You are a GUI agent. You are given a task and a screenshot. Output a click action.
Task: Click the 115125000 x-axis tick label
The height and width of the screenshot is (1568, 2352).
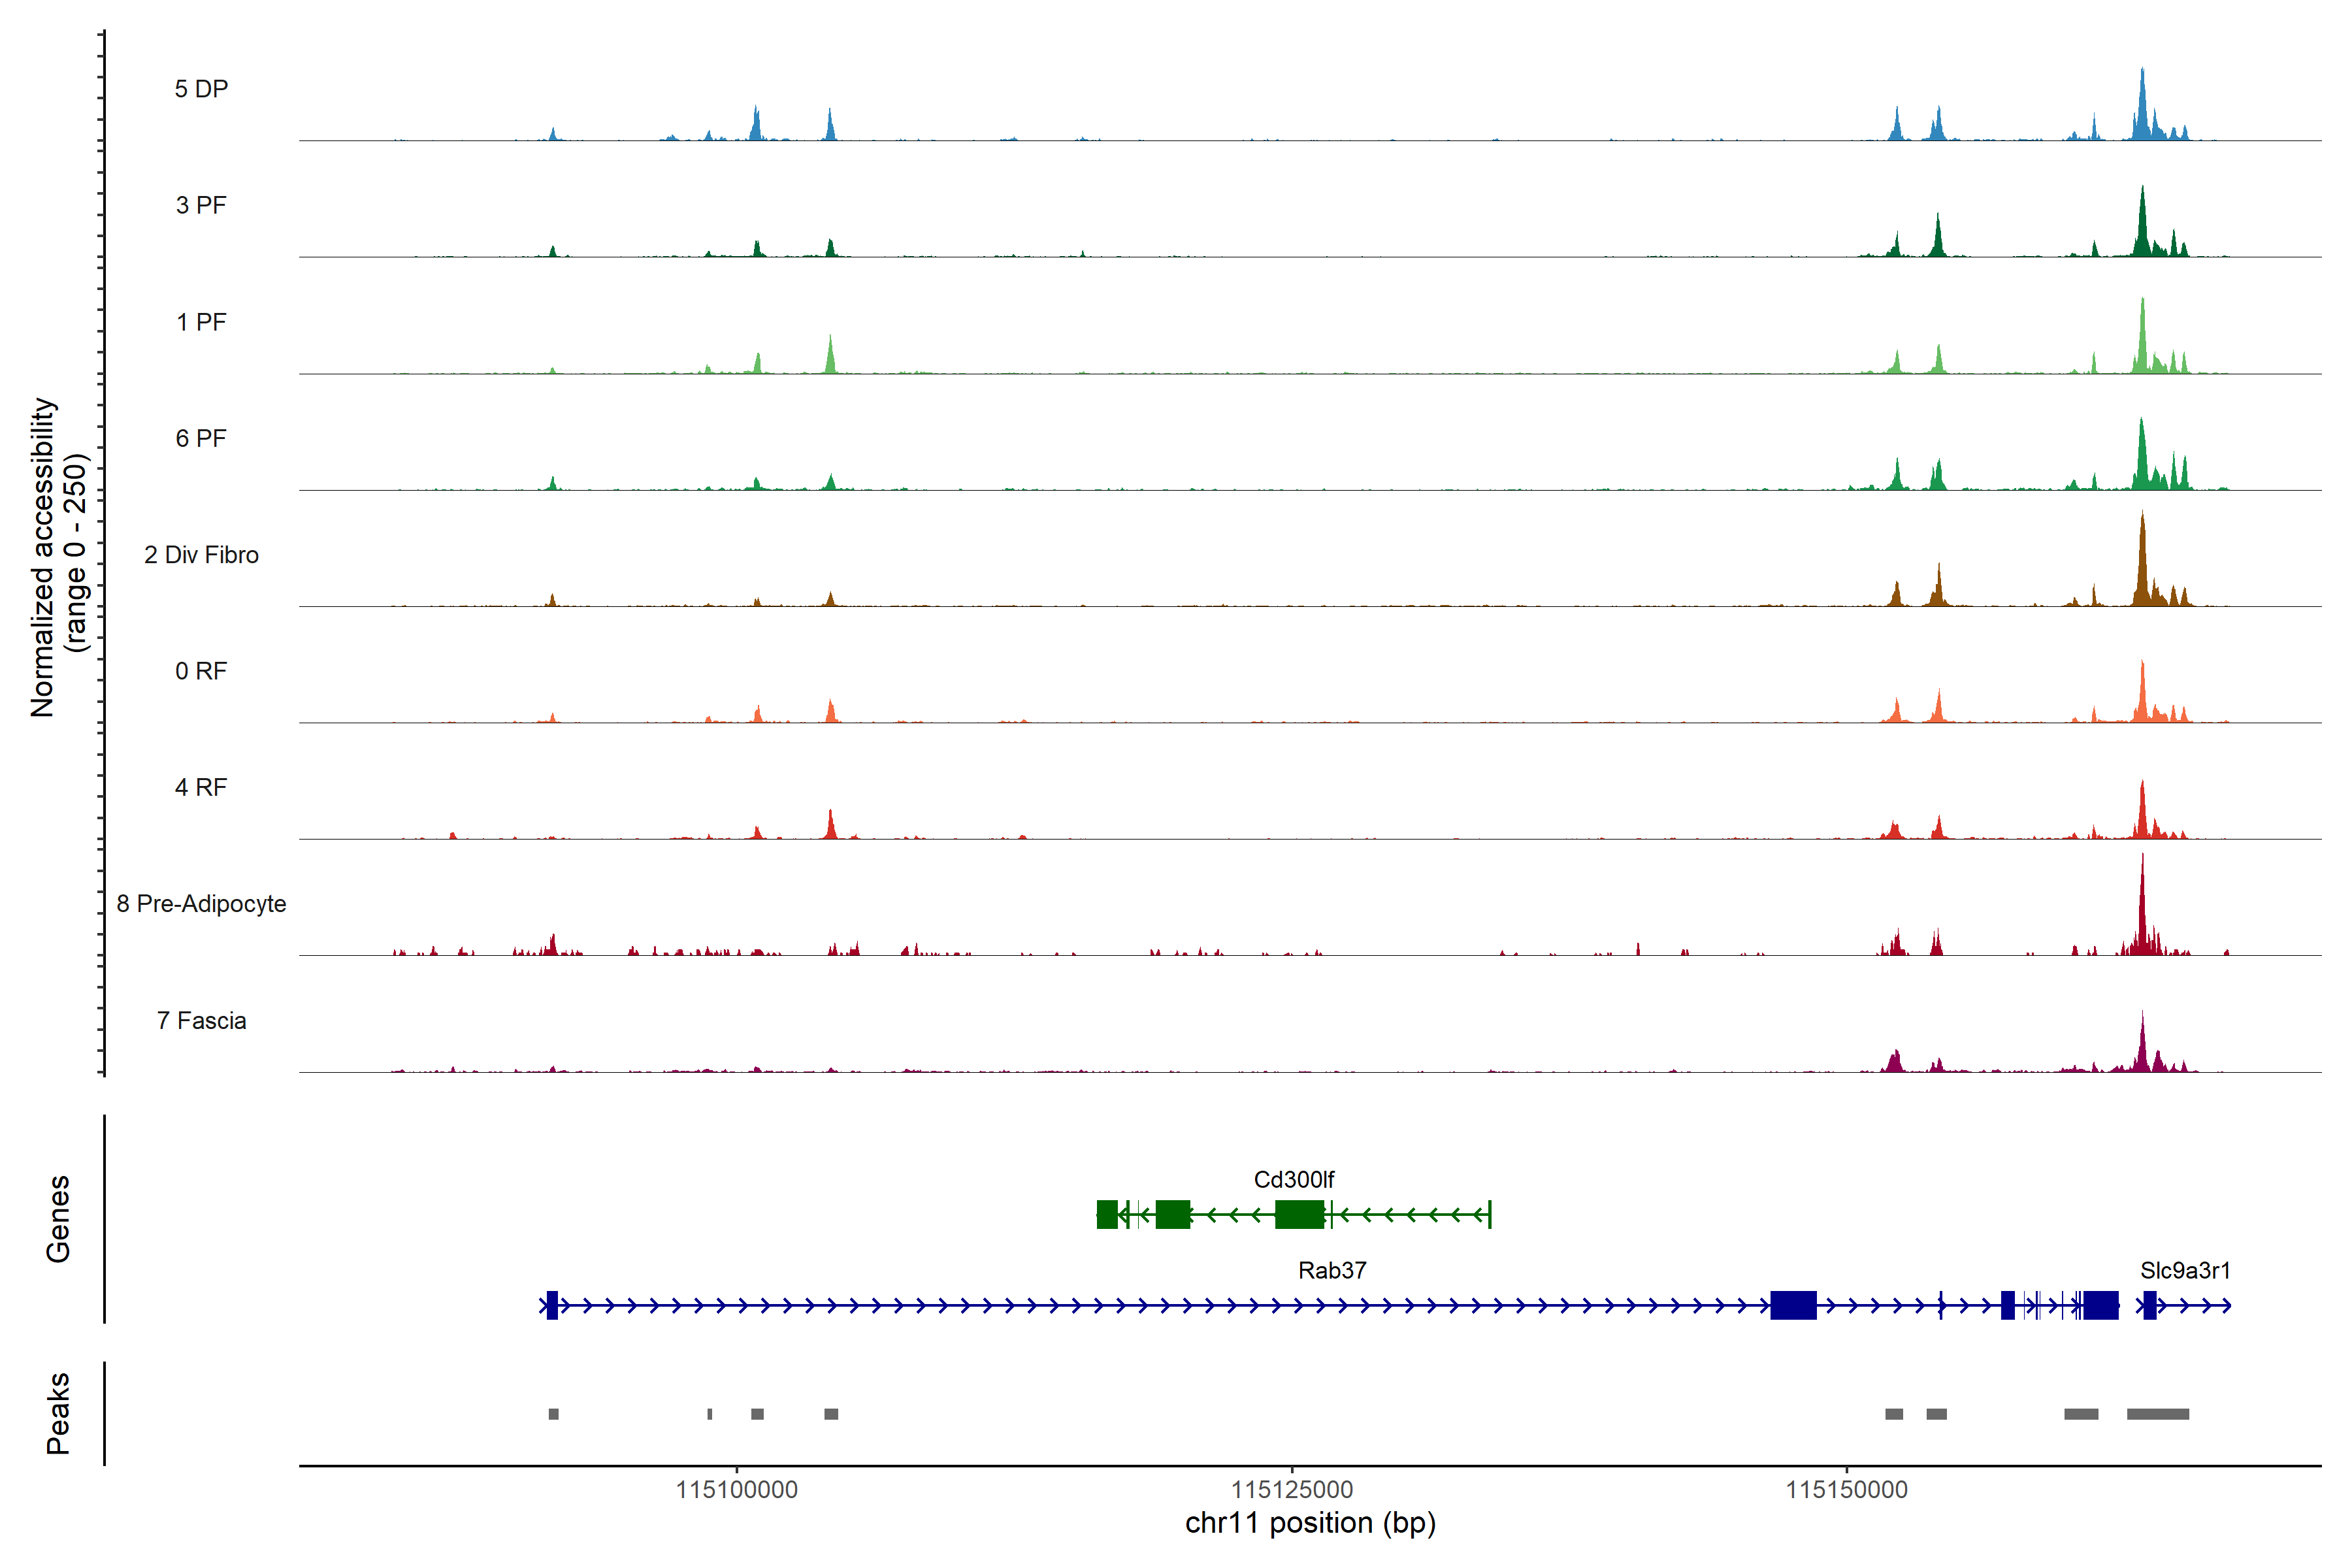(1292, 1490)
